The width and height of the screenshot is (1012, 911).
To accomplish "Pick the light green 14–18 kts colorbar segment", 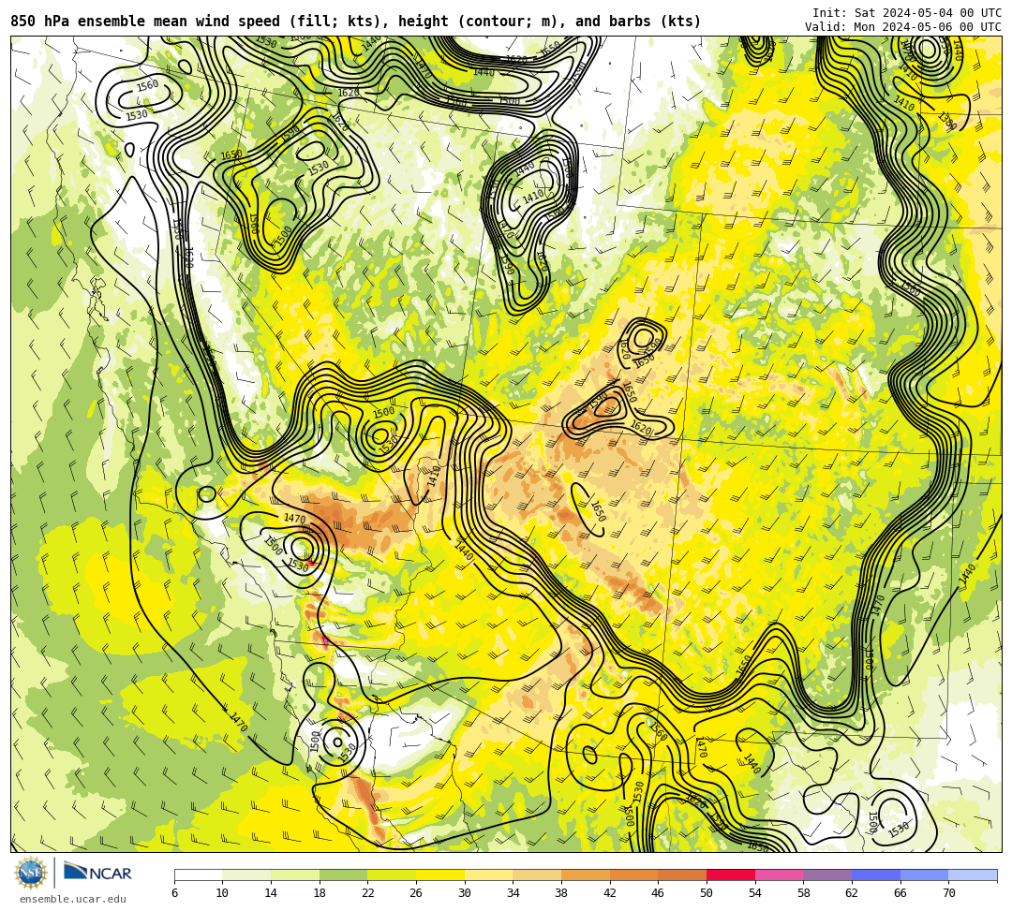I will tap(295, 874).
